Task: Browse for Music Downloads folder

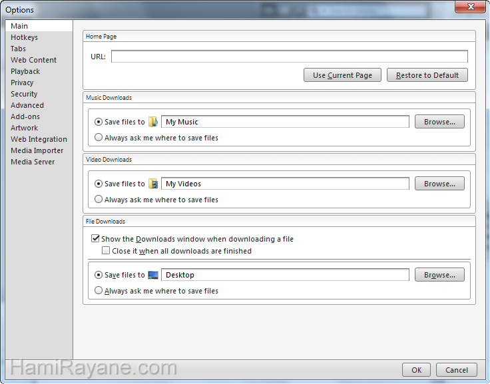Action: tap(439, 122)
